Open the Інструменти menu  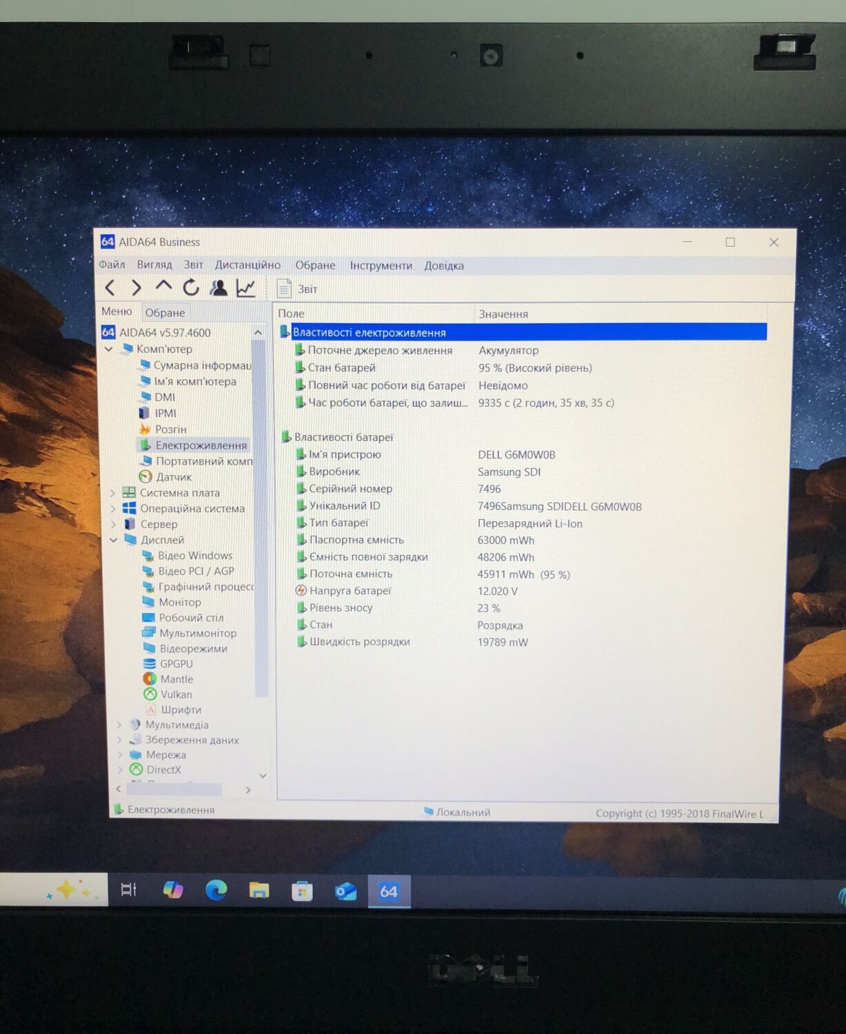coord(381,265)
